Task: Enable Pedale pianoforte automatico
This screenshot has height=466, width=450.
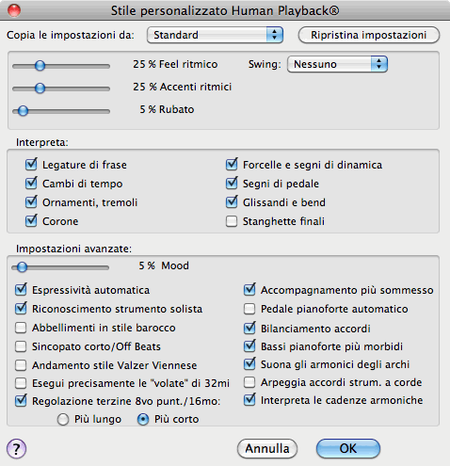Action: [249, 309]
